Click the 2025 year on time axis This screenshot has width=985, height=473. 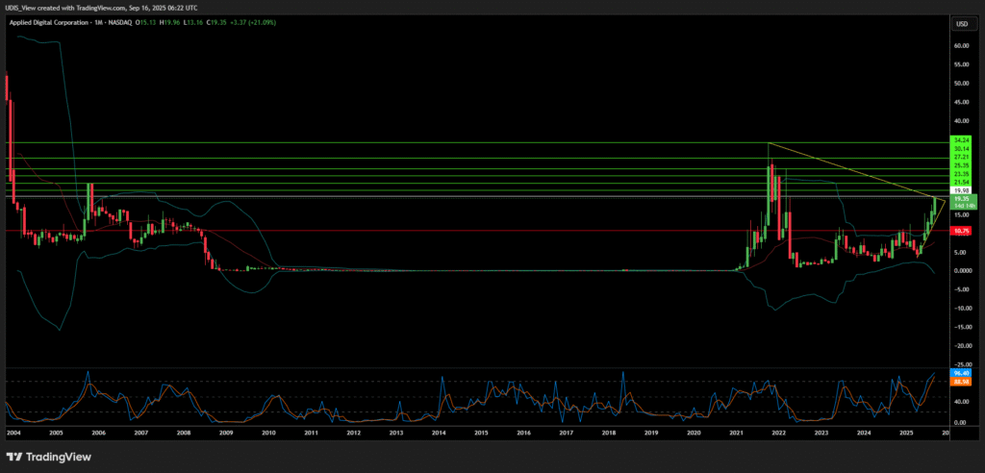click(x=906, y=434)
